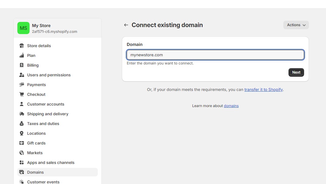Click the Shipping and delivery truck icon
Screen dimensions: 326x184
22,114
